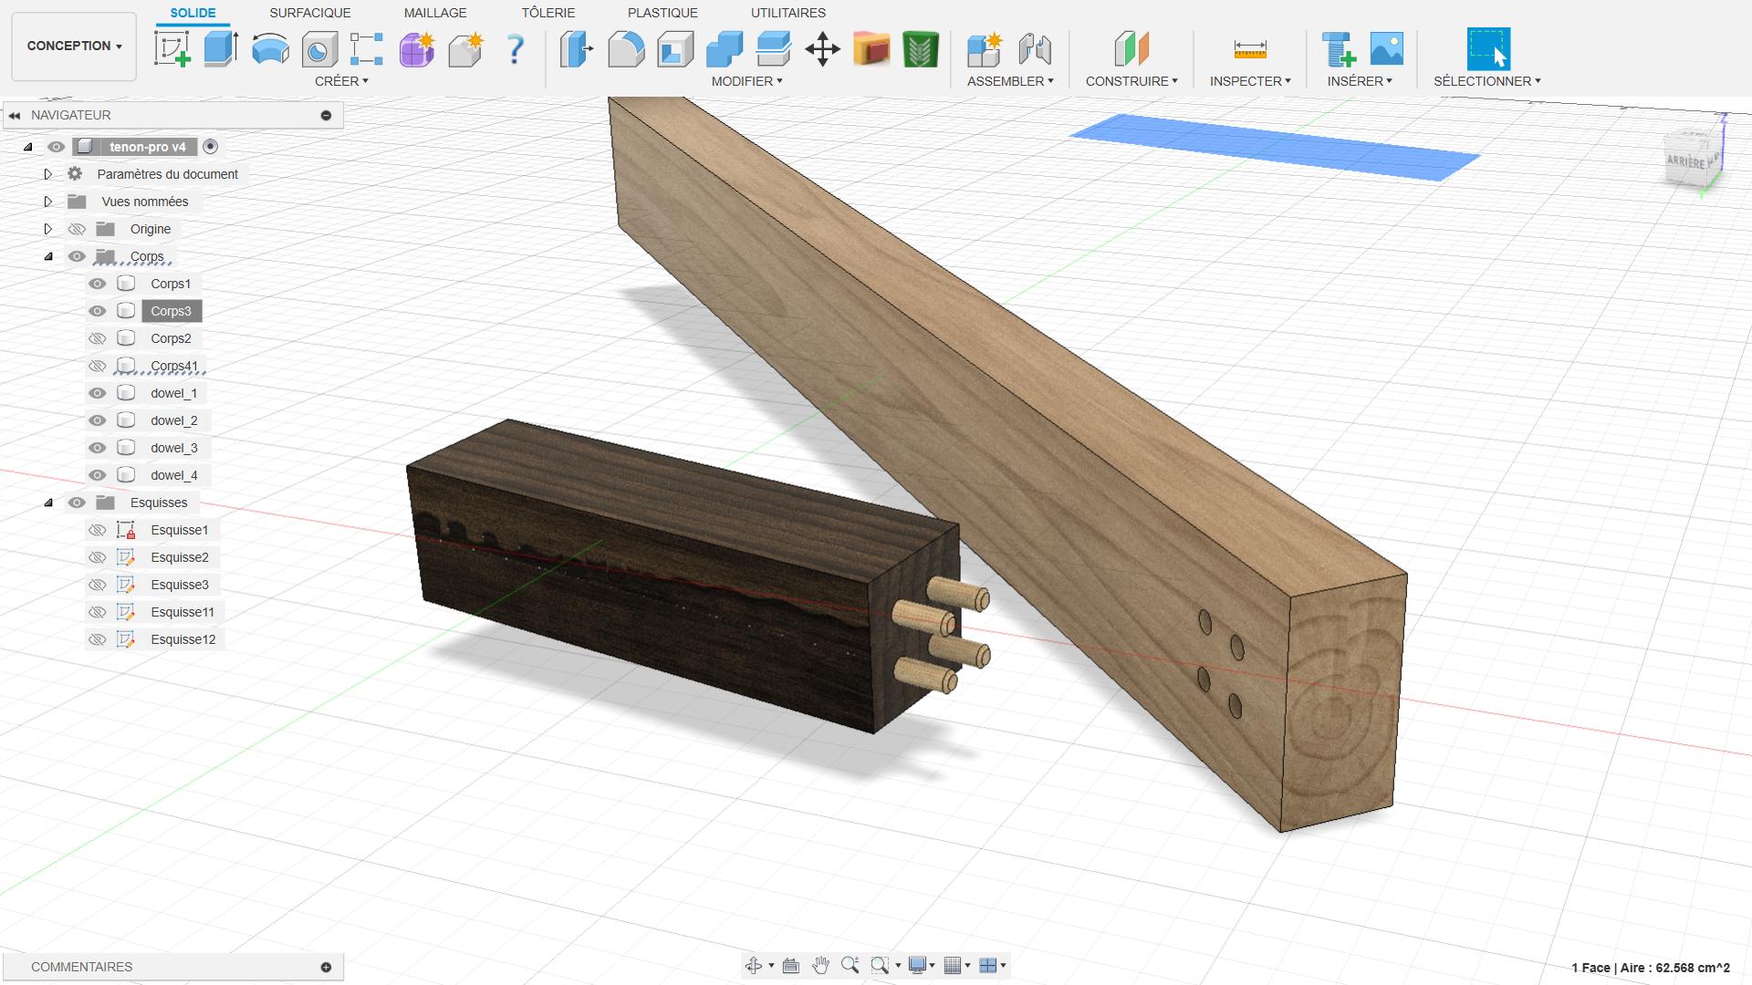The image size is (1752, 985).
Task: Click the Joint tool in Assembler
Action: tap(1034, 48)
